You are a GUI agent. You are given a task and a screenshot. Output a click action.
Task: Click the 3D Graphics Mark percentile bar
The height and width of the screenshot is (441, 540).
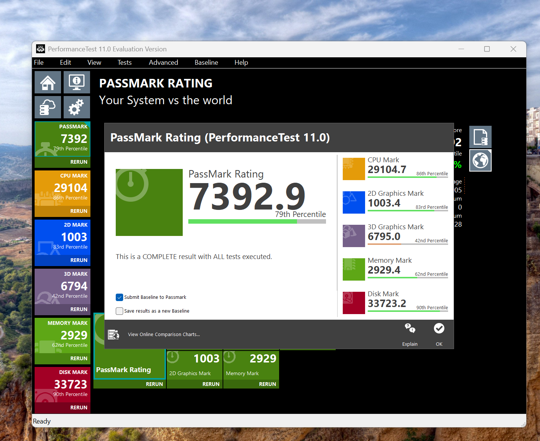coord(408,244)
